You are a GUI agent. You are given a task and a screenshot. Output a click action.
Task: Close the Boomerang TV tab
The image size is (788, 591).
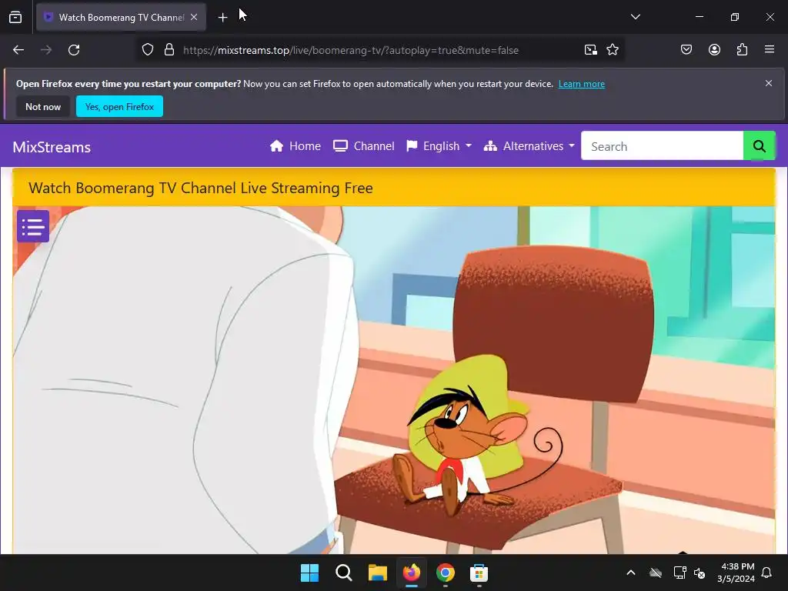pyautogui.click(x=194, y=17)
